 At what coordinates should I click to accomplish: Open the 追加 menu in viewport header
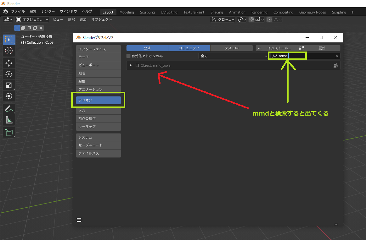[83, 19]
